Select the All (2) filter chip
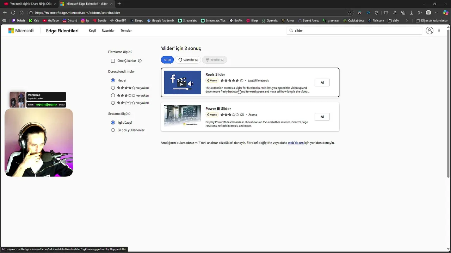The image size is (451, 253). tap(167, 60)
